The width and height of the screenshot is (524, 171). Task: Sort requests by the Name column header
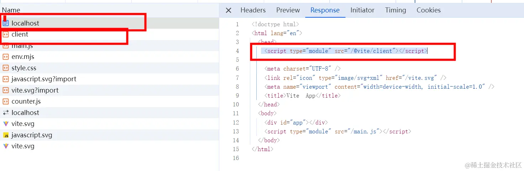pyautogui.click(x=11, y=10)
